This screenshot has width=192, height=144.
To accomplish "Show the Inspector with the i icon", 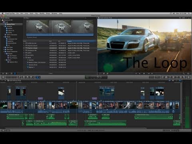I will [x=189, y=77].
